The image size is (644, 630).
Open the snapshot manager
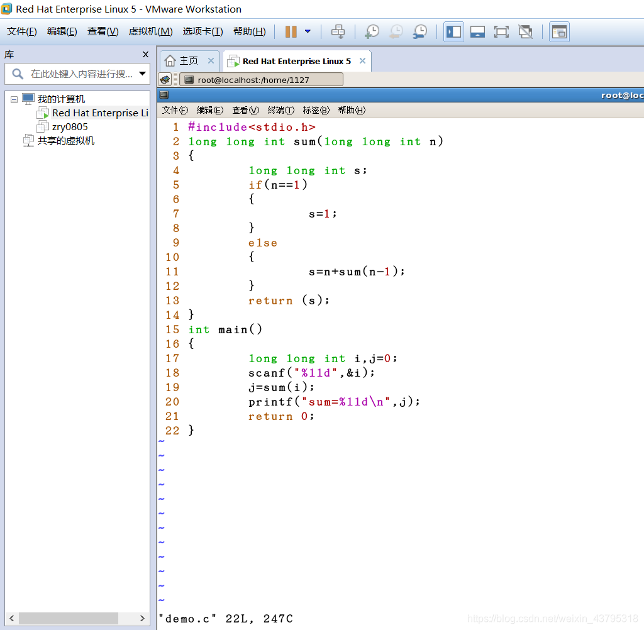(420, 31)
